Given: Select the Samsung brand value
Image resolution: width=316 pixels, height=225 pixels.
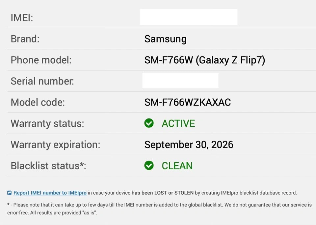Looking at the screenshot, I should (165, 39).
